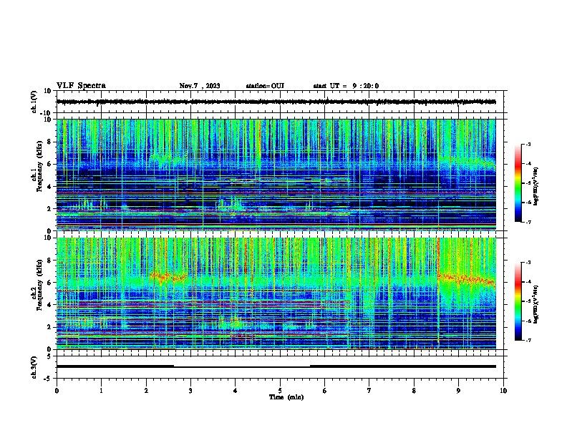Select the "start UT = 9 :20: 0" text

346,86
